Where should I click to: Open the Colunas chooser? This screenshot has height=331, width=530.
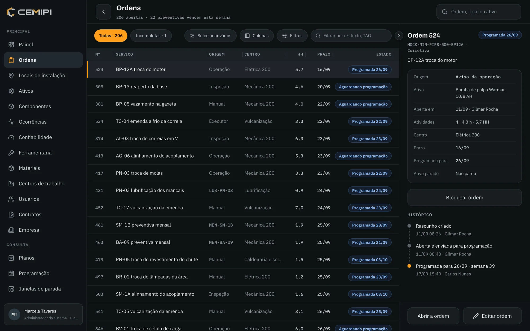pyautogui.click(x=257, y=35)
